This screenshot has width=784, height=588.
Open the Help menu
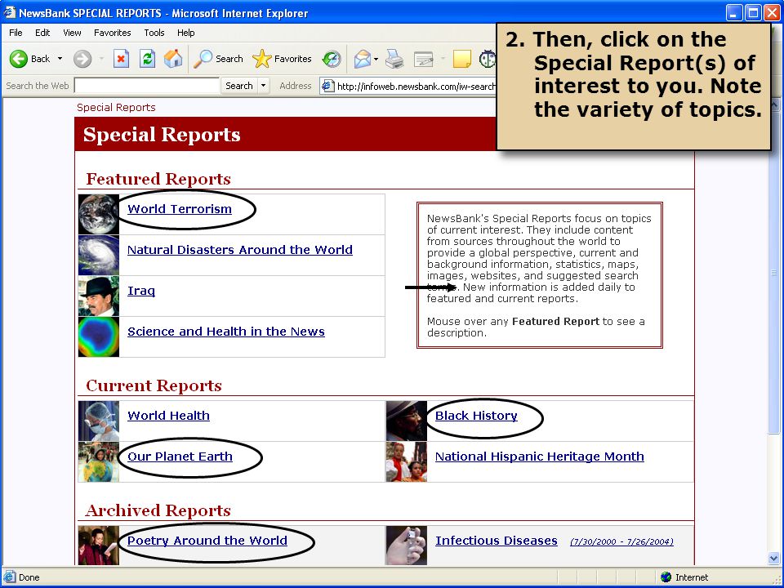[x=185, y=33]
